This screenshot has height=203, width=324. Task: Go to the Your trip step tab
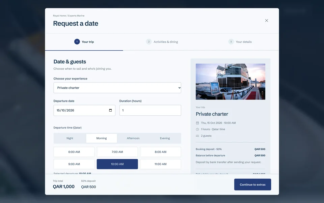coord(84,42)
